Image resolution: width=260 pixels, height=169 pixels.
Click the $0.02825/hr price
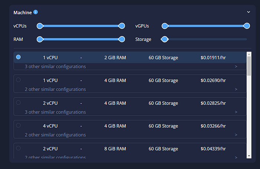[213, 103]
